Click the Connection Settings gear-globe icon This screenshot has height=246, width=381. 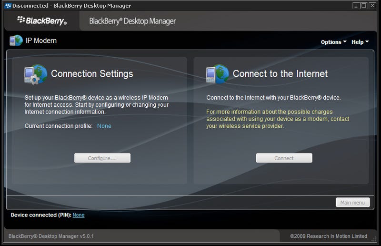[36, 74]
